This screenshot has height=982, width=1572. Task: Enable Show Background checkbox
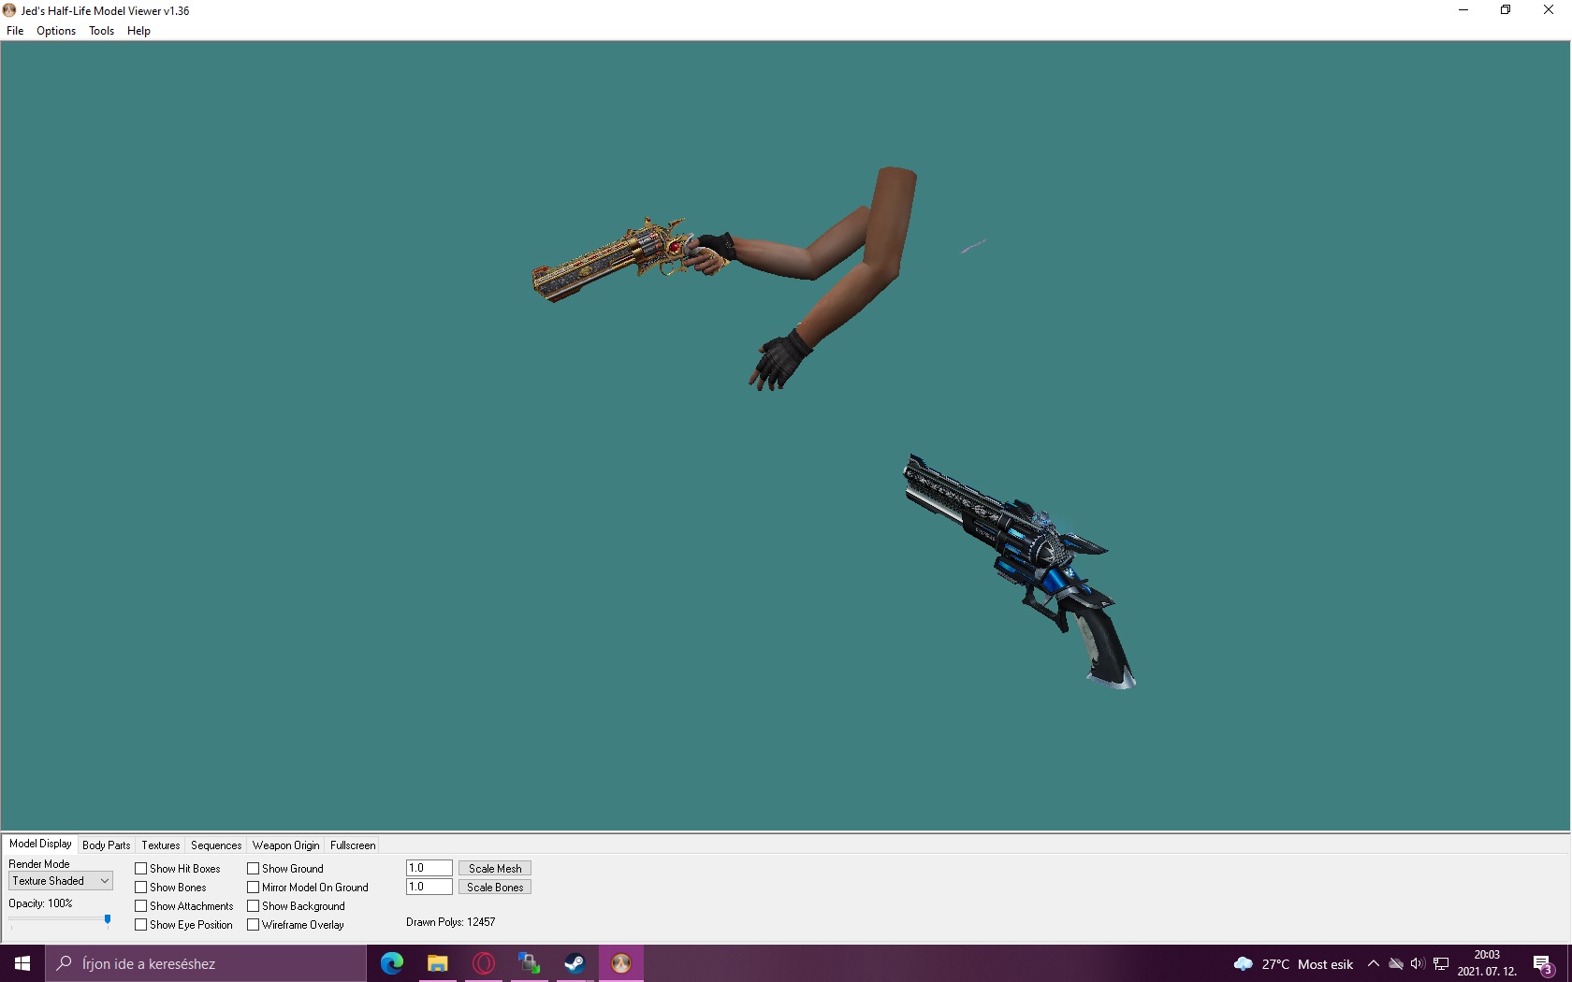pyautogui.click(x=254, y=906)
